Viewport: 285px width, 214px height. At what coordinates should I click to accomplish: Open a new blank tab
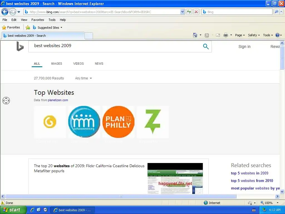coord(89,36)
